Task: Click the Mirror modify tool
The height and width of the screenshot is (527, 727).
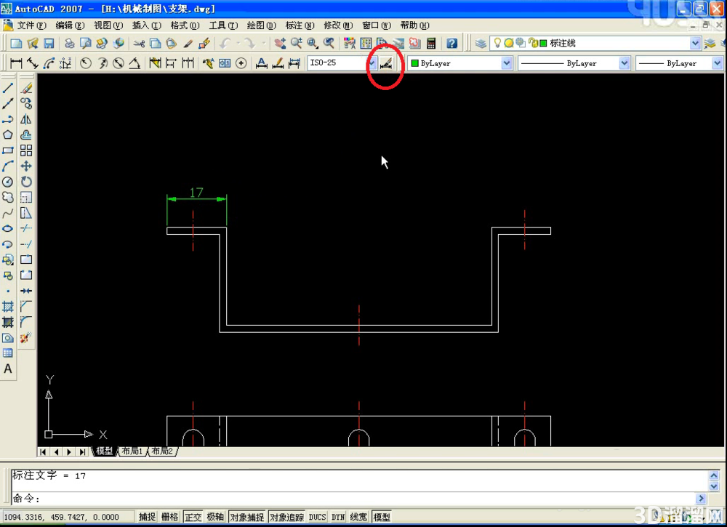Action: pos(26,120)
